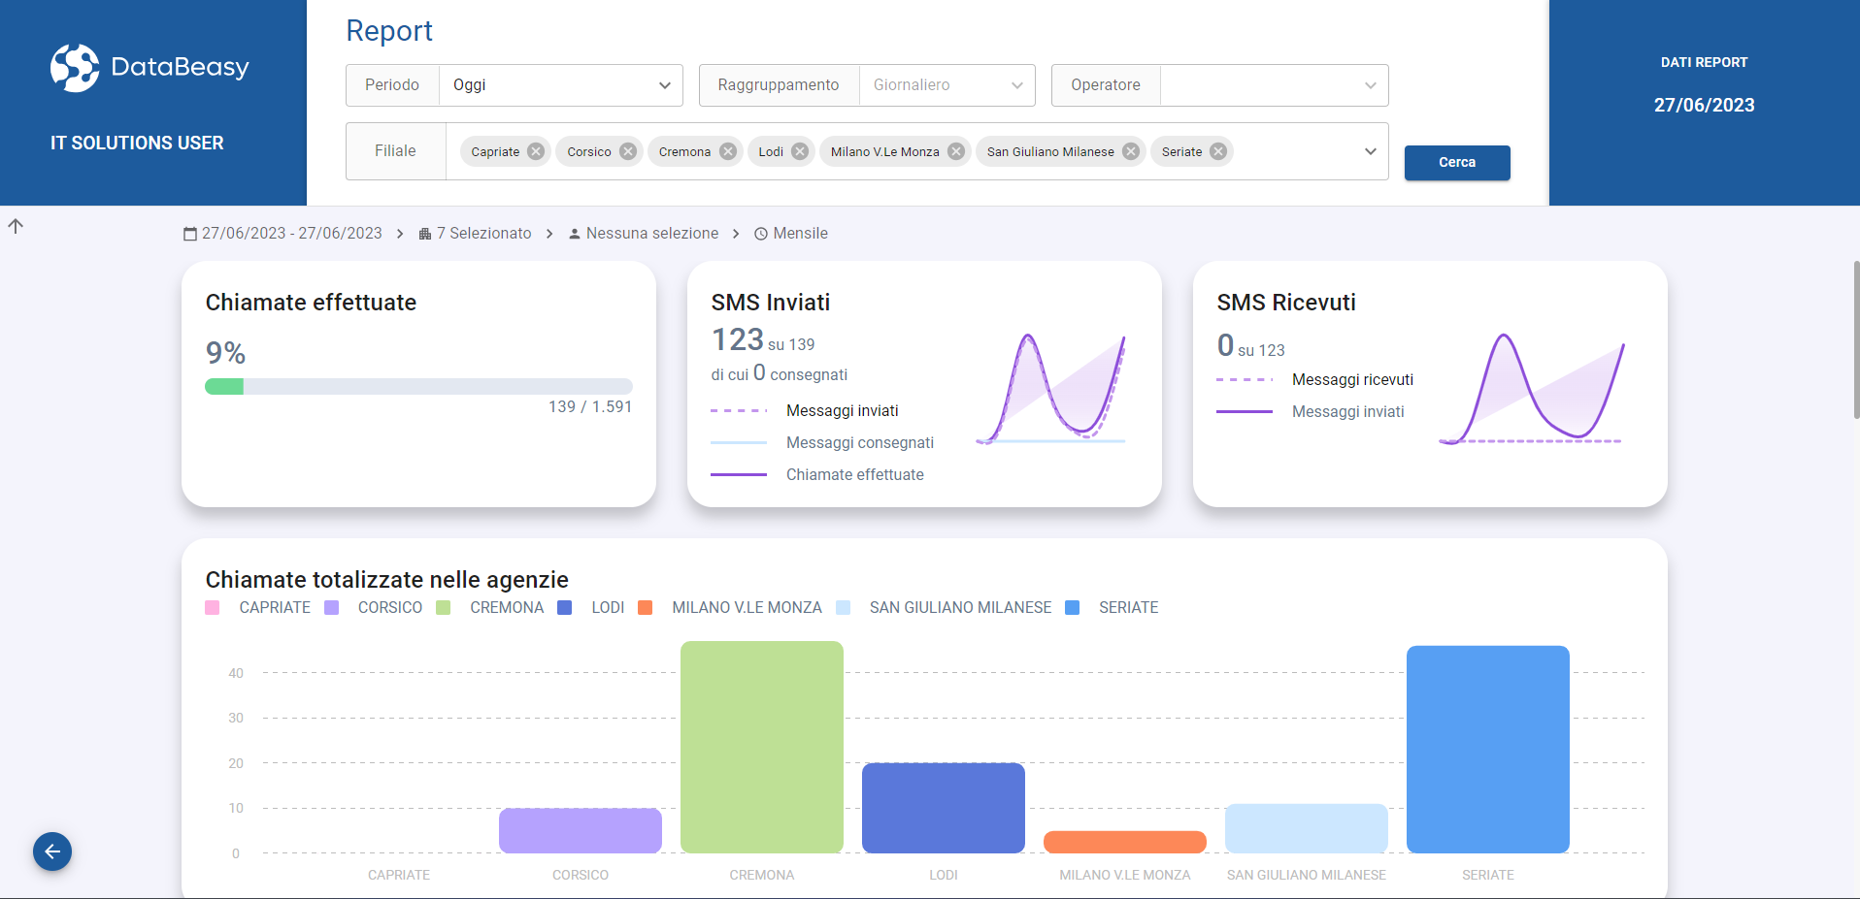
Task: Remove the Cremona branch chip
Action: [728, 151]
